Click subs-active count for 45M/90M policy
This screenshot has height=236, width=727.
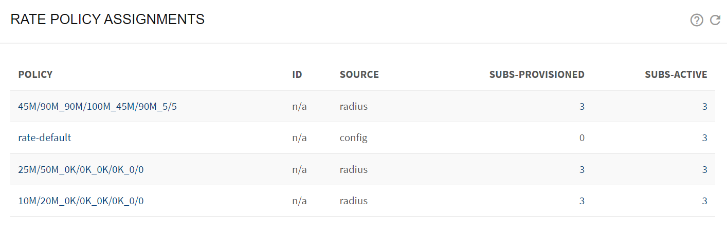click(x=705, y=107)
